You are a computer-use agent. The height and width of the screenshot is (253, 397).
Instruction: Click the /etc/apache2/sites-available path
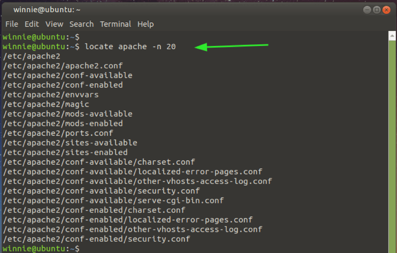click(69, 142)
